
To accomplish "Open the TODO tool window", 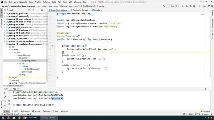I will tap(15, 111).
